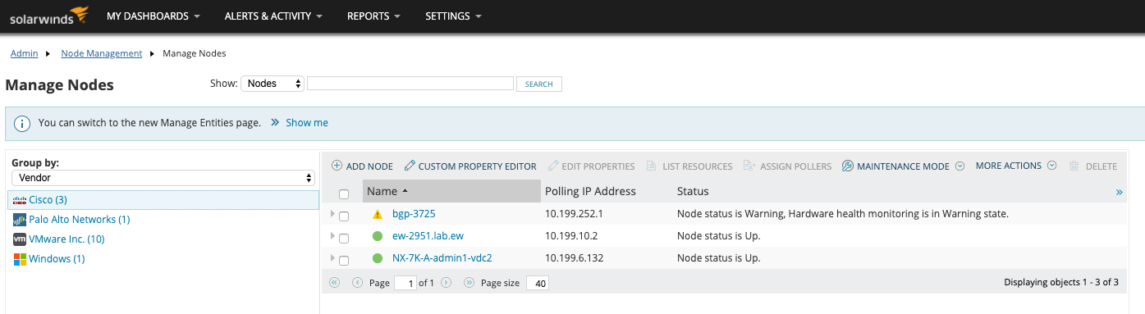Image resolution: width=1145 pixels, height=314 pixels.
Task: Click the Maintenance Mode icon
Action: tap(848, 166)
